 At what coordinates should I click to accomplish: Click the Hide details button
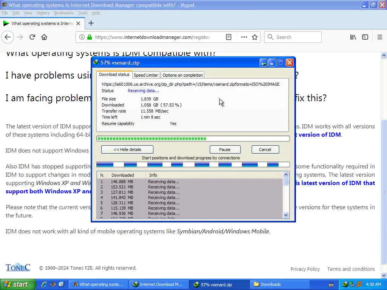coord(127,150)
